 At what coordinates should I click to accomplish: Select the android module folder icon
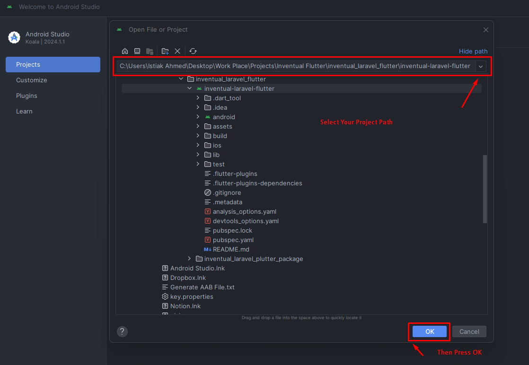tap(208, 117)
